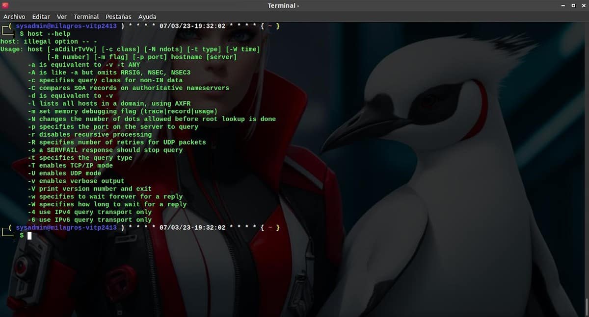The image size is (589, 317).
Task: Click the '-r disables recursive processing' line
Action: pyautogui.click(x=90, y=135)
